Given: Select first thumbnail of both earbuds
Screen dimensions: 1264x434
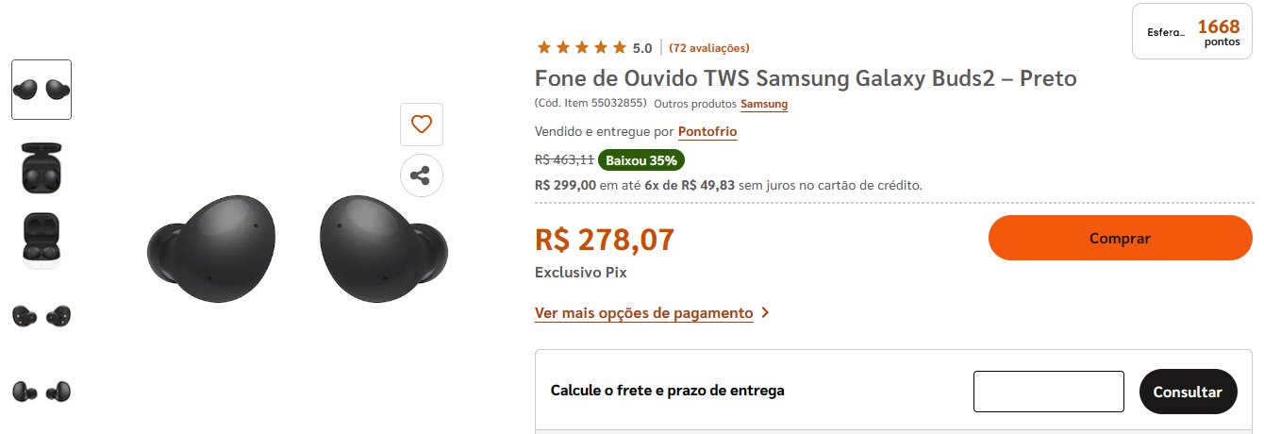Looking at the screenshot, I should click(42, 90).
